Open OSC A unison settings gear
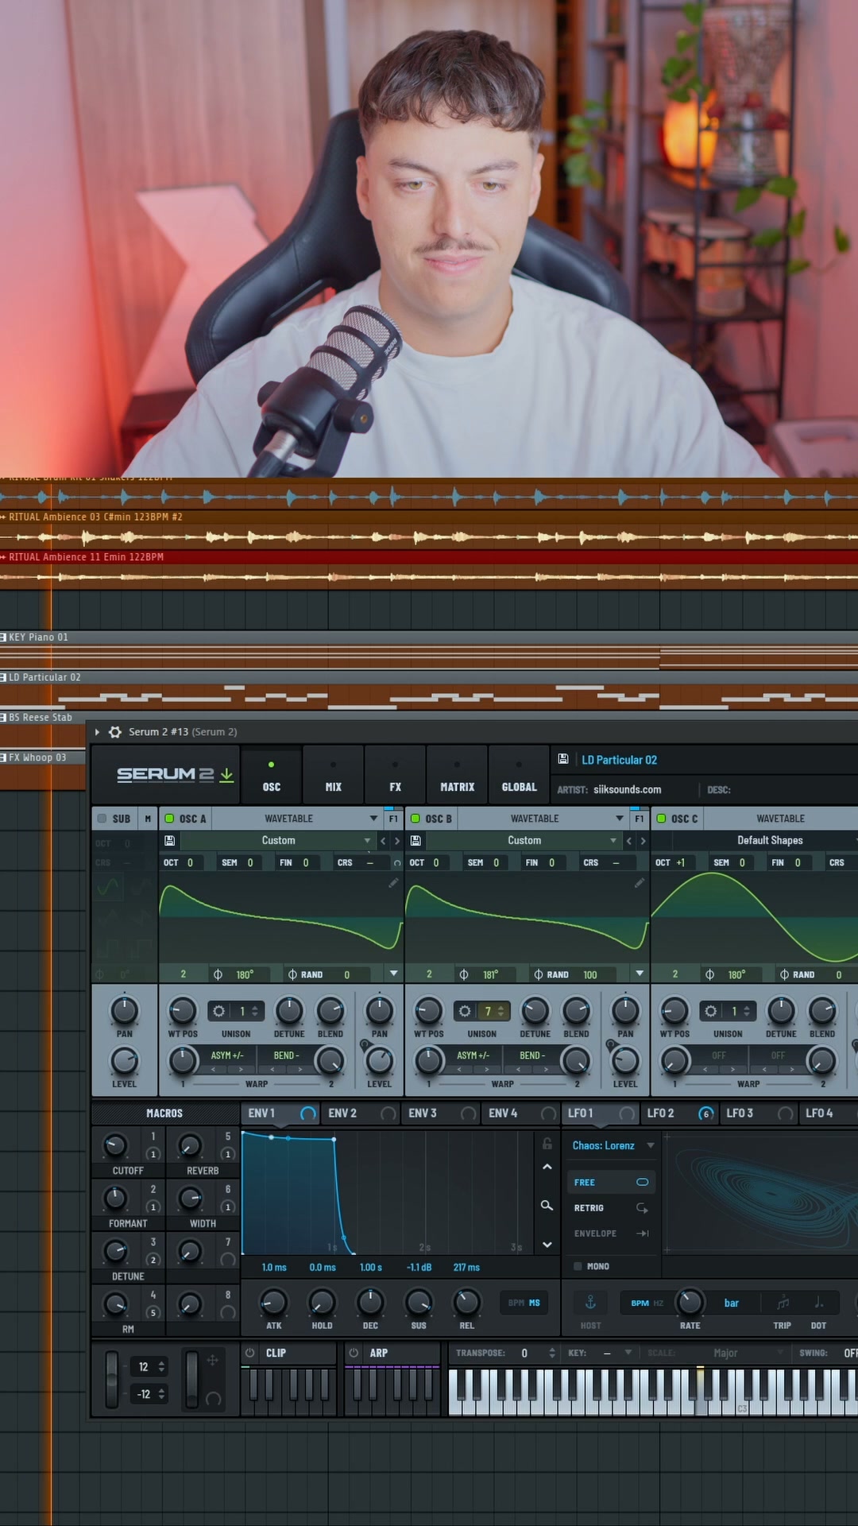858x1526 pixels. pos(218,1011)
